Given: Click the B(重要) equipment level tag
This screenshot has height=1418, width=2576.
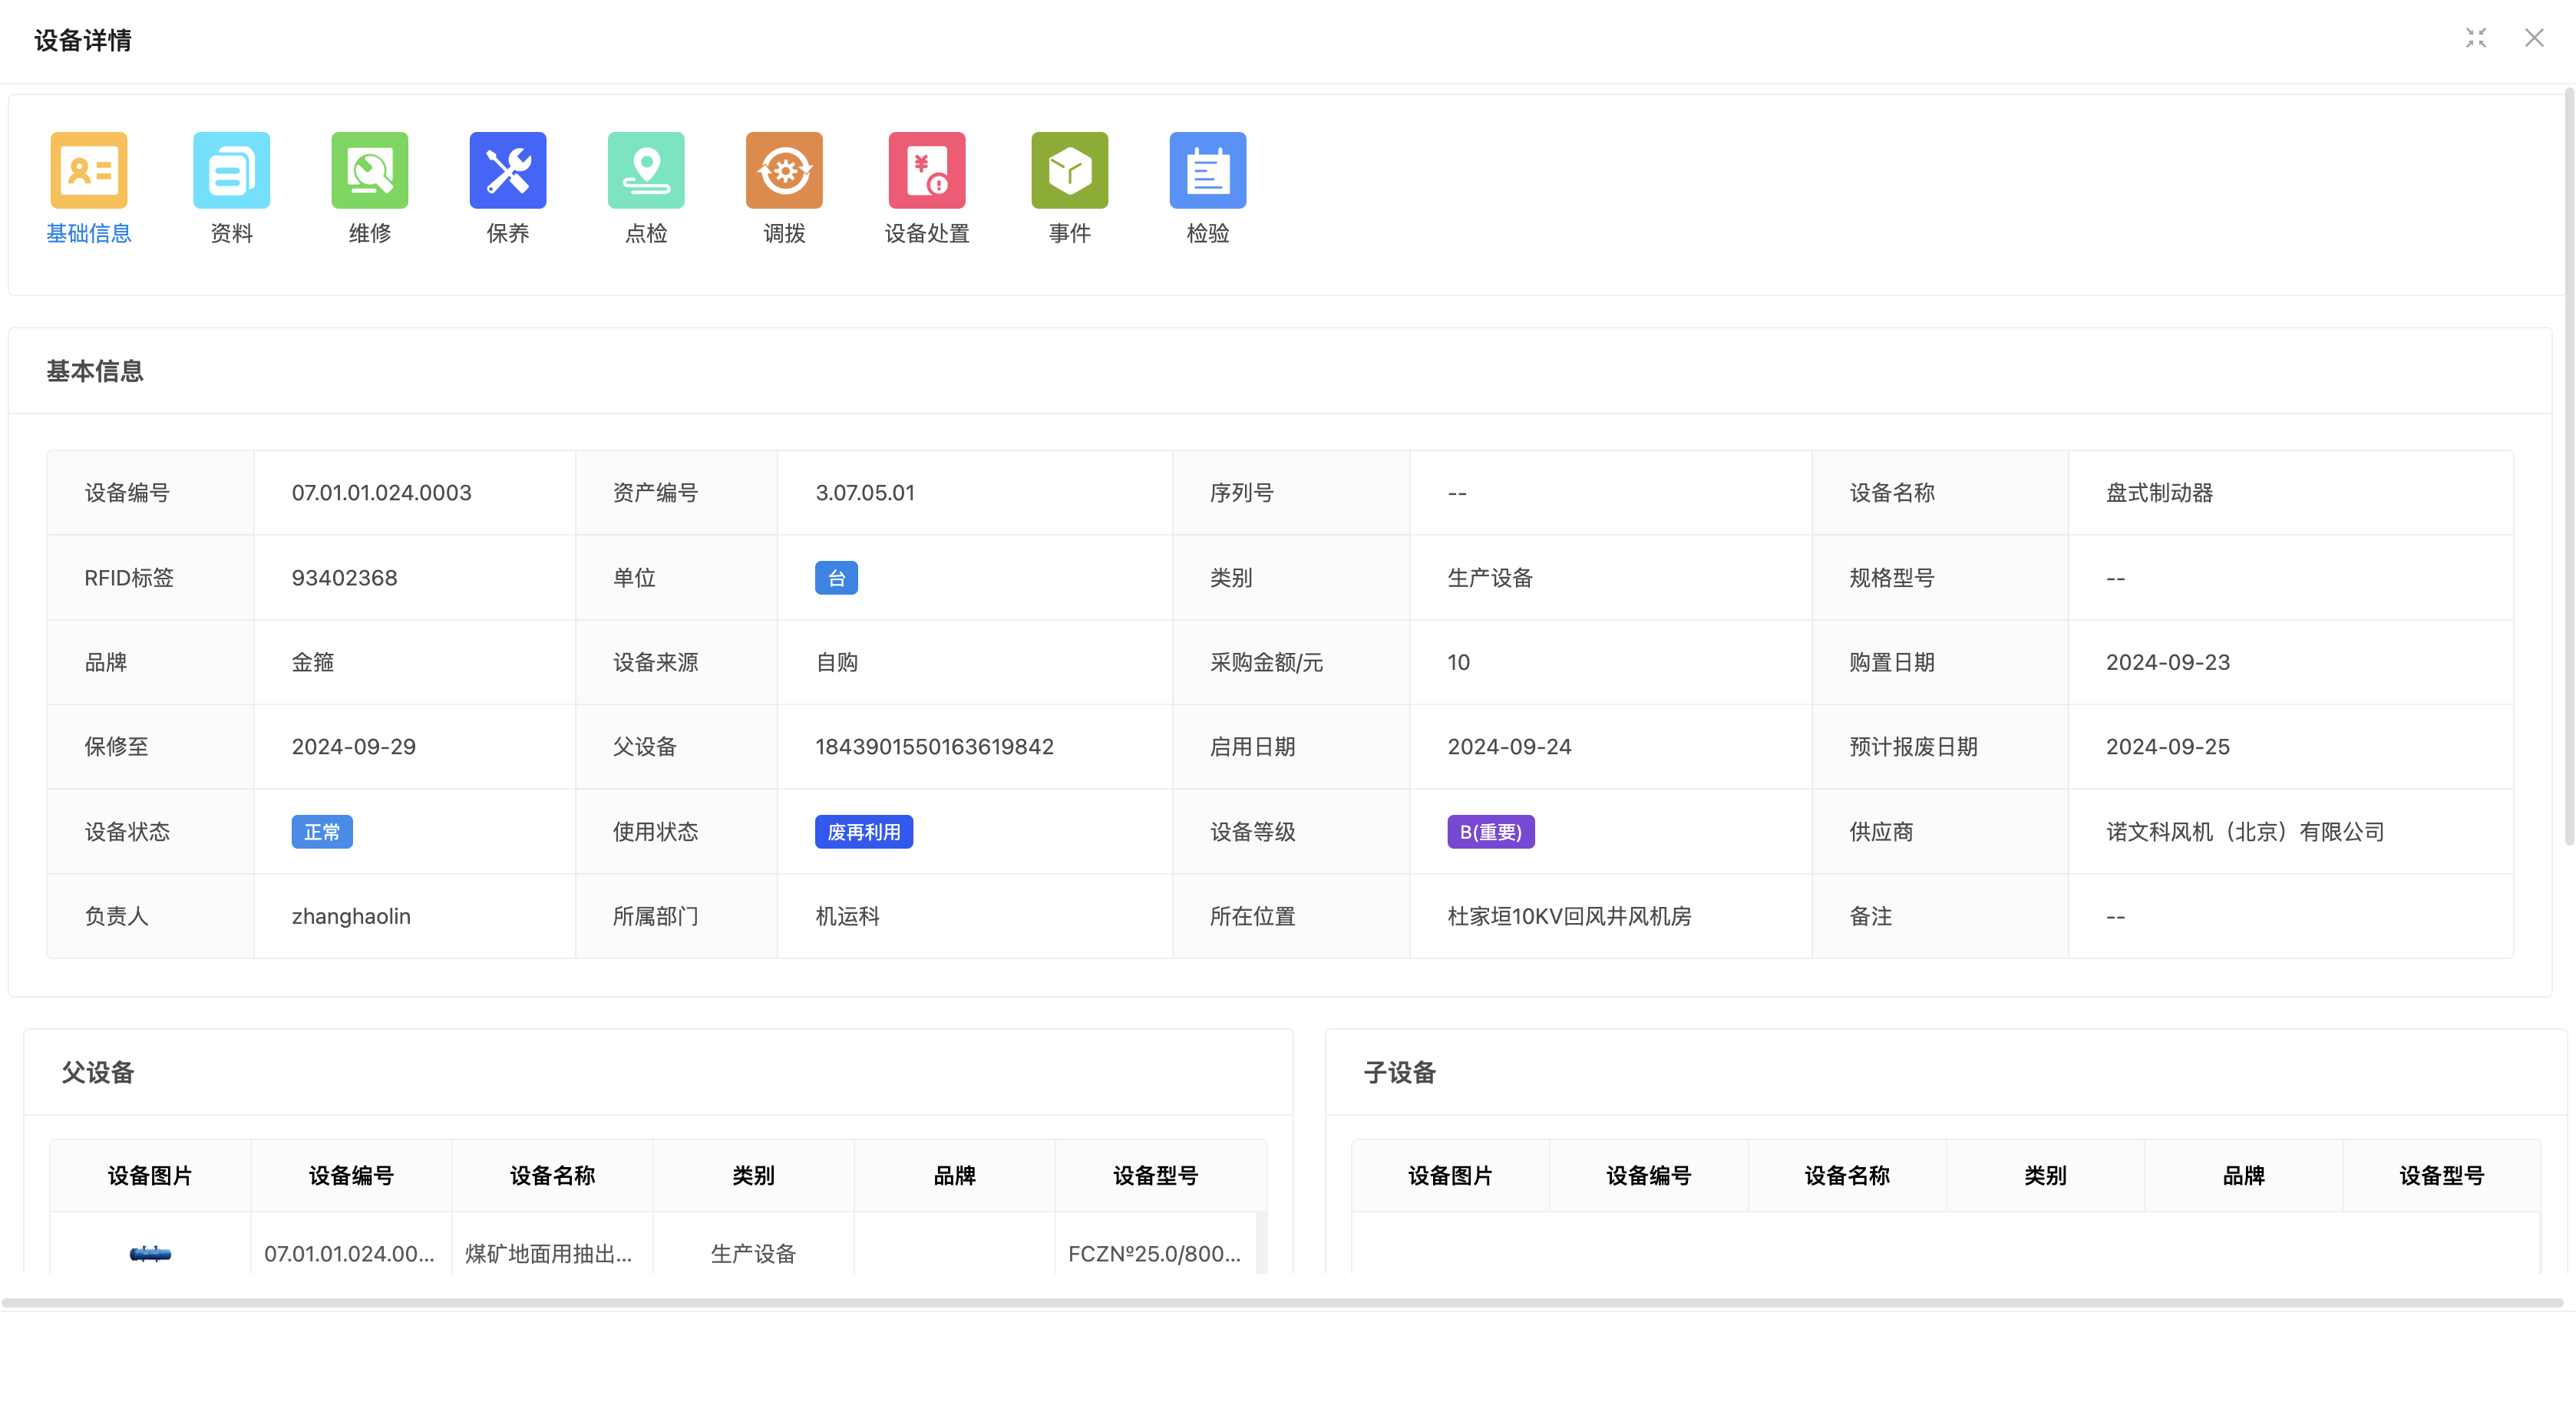Looking at the screenshot, I should (x=1490, y=831).
